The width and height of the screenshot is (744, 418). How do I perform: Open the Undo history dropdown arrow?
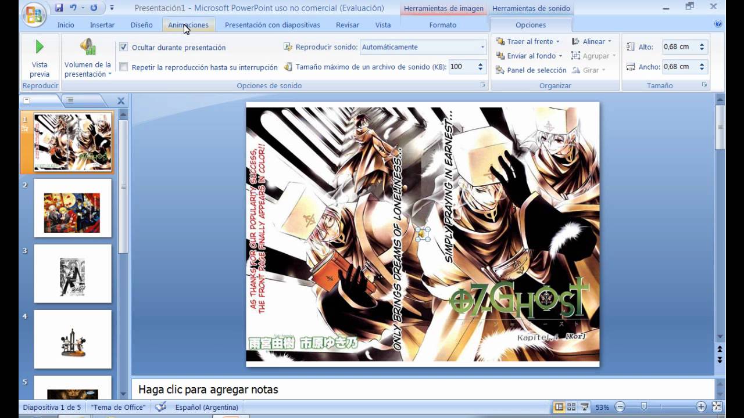point(83,8)
